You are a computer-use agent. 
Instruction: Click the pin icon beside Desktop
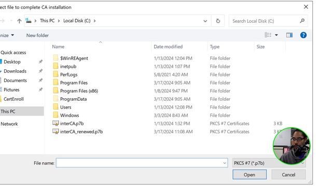tap(40, 61)
